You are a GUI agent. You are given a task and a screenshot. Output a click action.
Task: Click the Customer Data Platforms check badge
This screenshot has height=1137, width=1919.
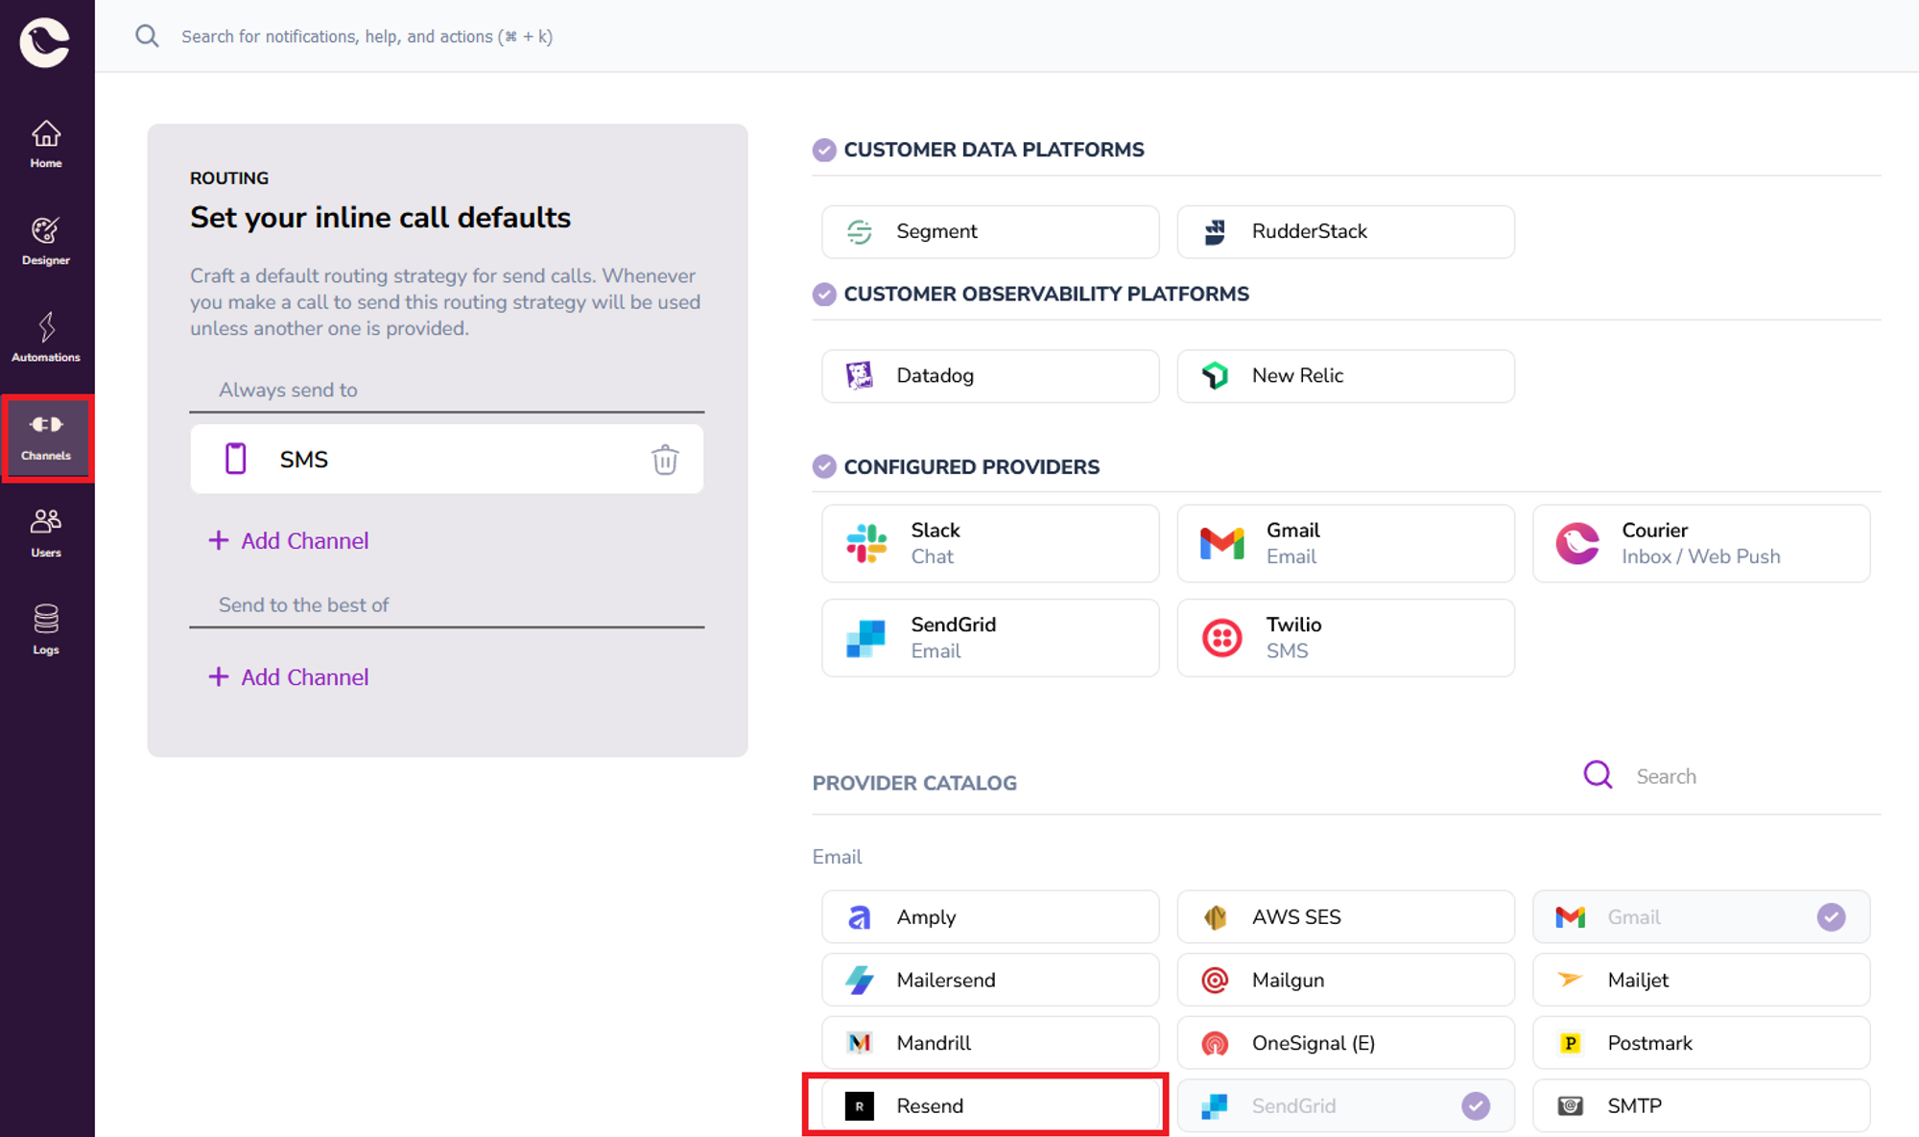tap(824, 150)
